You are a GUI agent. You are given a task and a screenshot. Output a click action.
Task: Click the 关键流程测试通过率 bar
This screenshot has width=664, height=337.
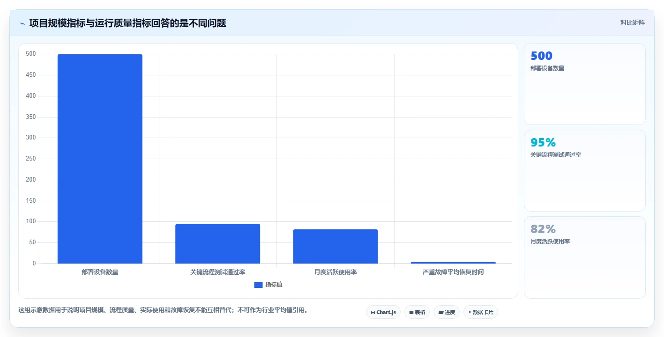217,243
